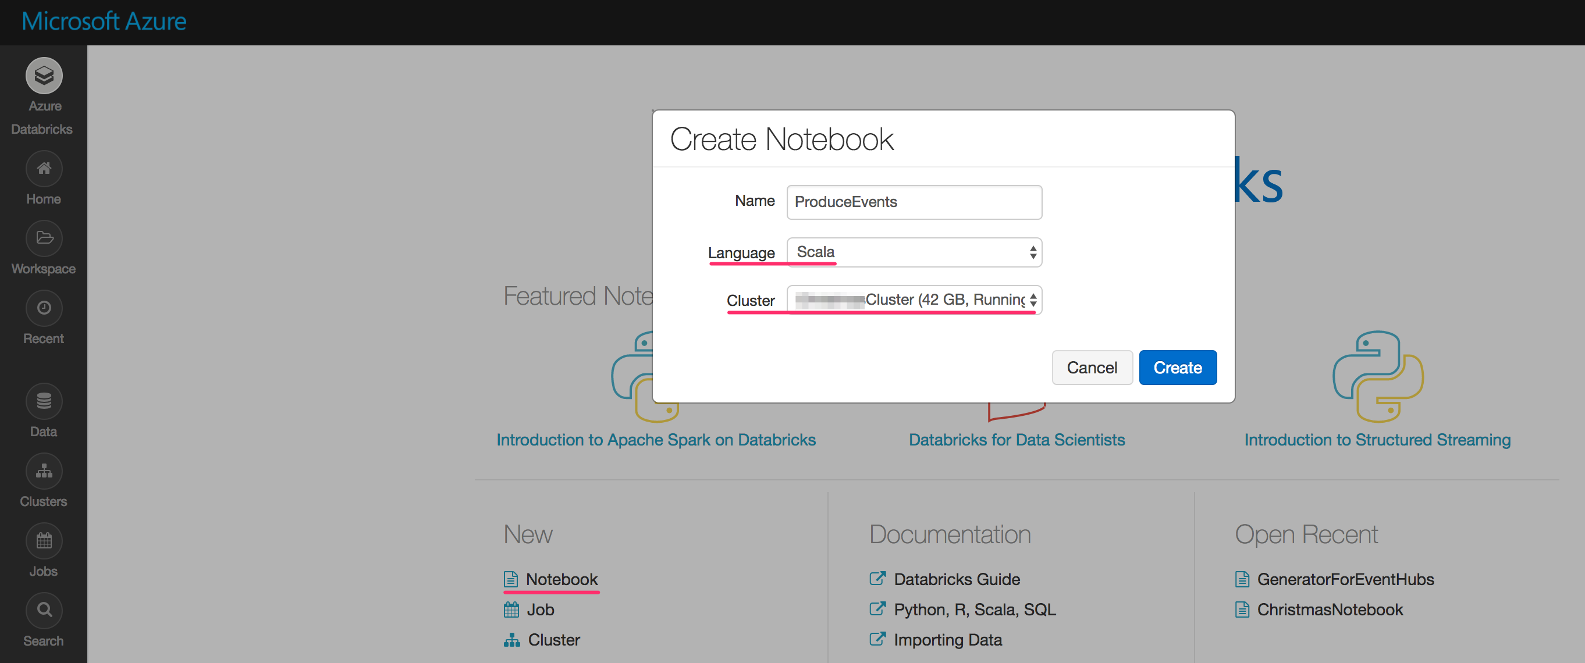Click the Job calendar icon under New
The width and height of the screenshot is (1585, 663).
(x=511, y=609)
